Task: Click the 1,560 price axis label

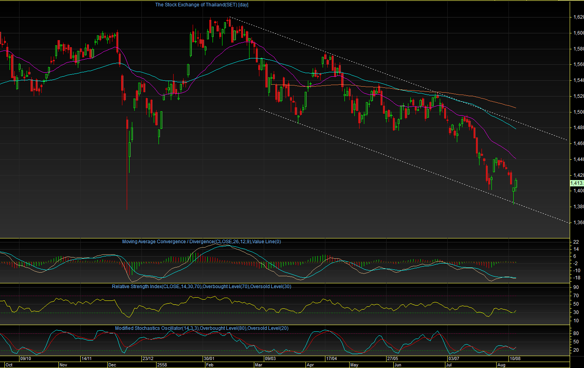Action: click(578, 64)
